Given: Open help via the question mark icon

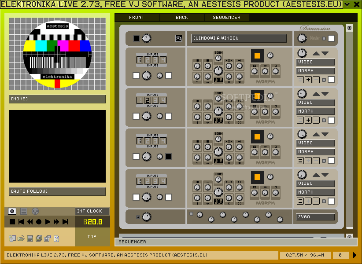Looking at the screenshot, I should tap(56, 238).
